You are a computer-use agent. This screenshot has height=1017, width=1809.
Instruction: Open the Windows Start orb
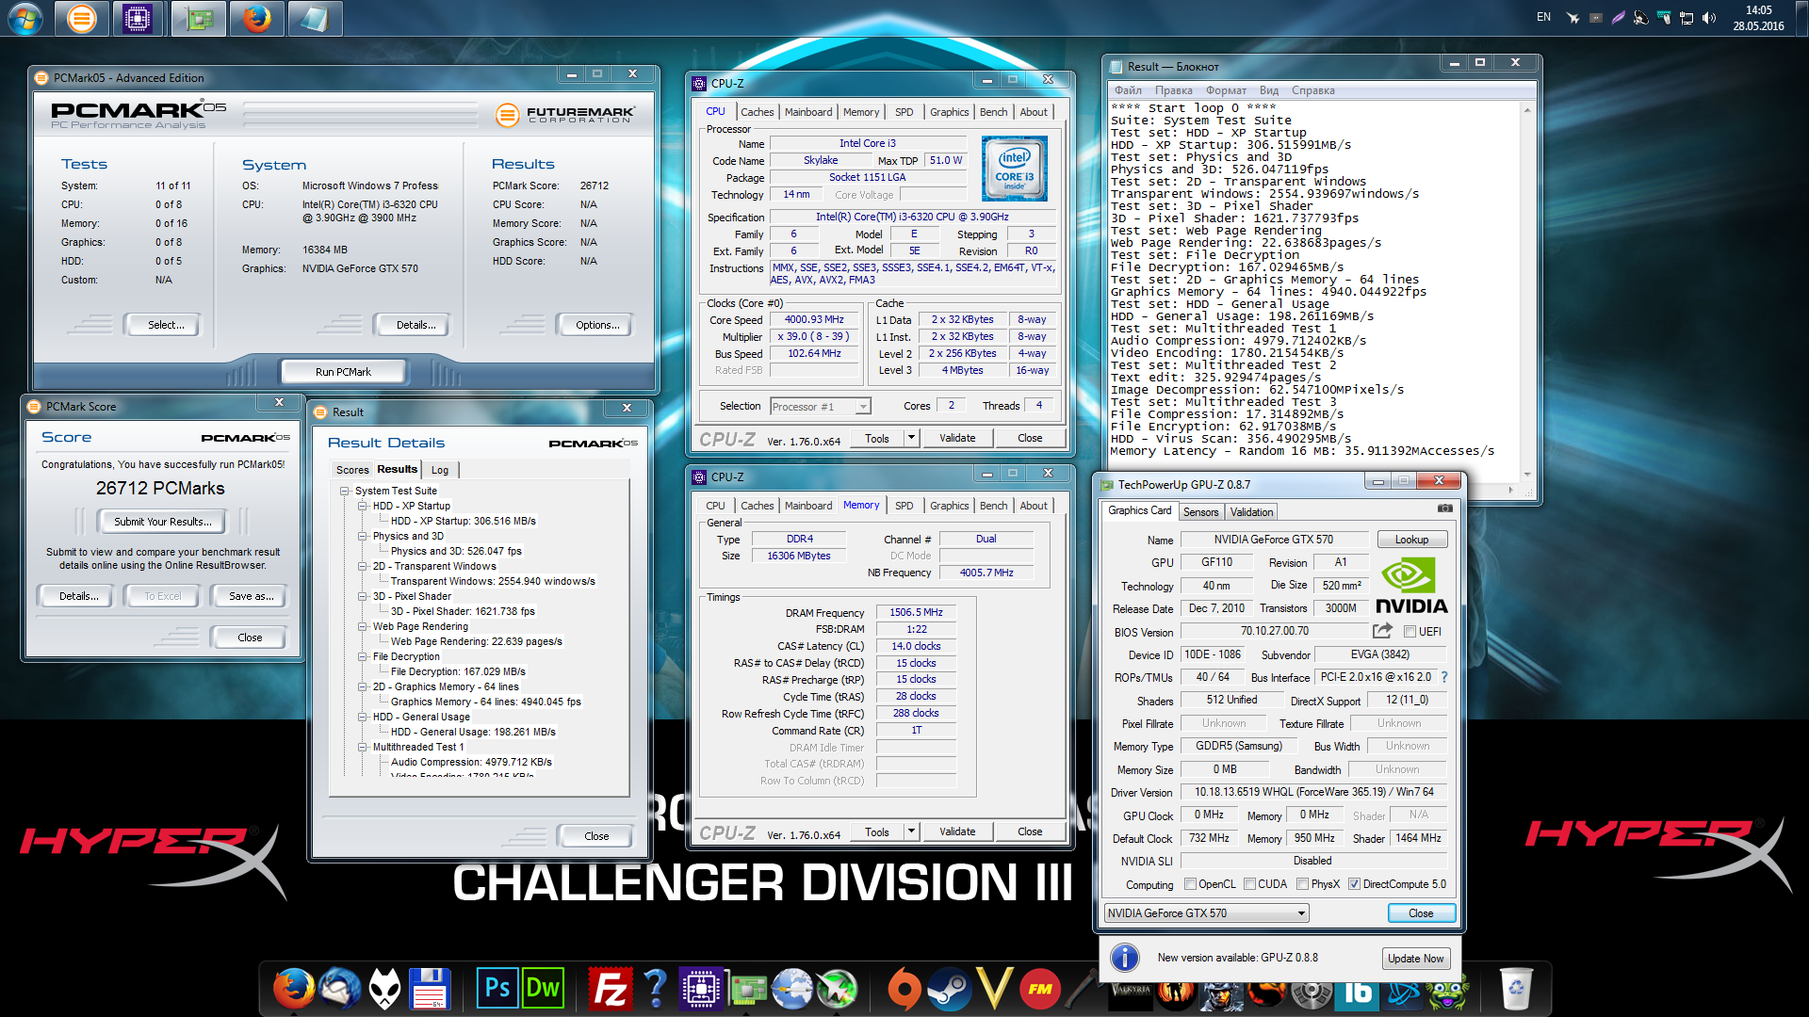click(24, 18)
